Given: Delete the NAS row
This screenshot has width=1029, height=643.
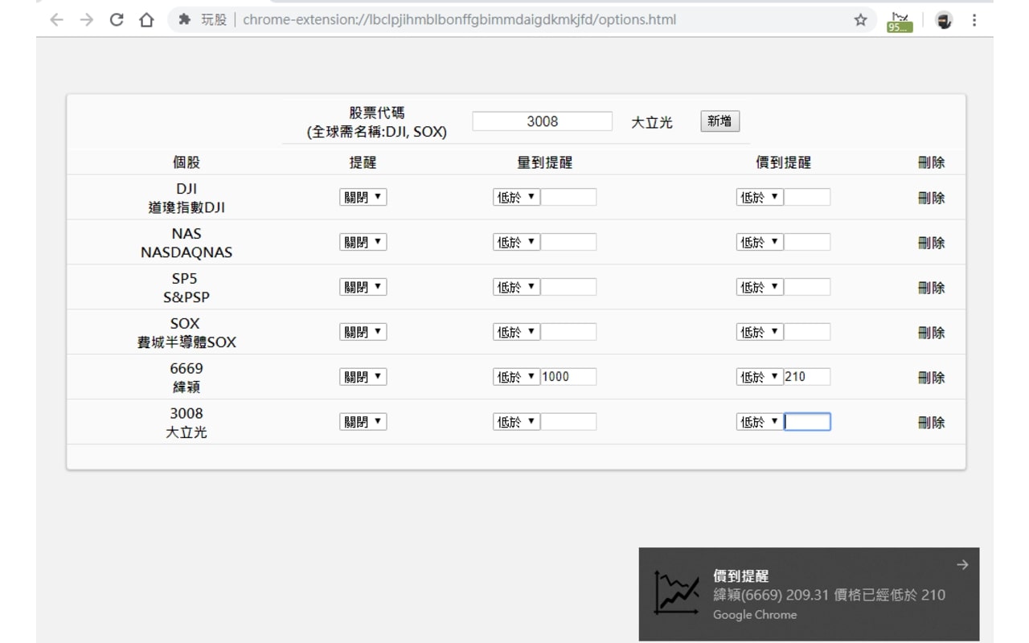Looking at the screenshot, I should [x=931, y=244].
